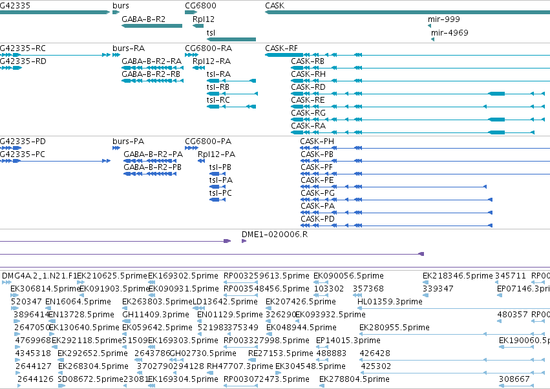Click EST EK090056.5prime label
550x389 pixels.
click(348, 276)
